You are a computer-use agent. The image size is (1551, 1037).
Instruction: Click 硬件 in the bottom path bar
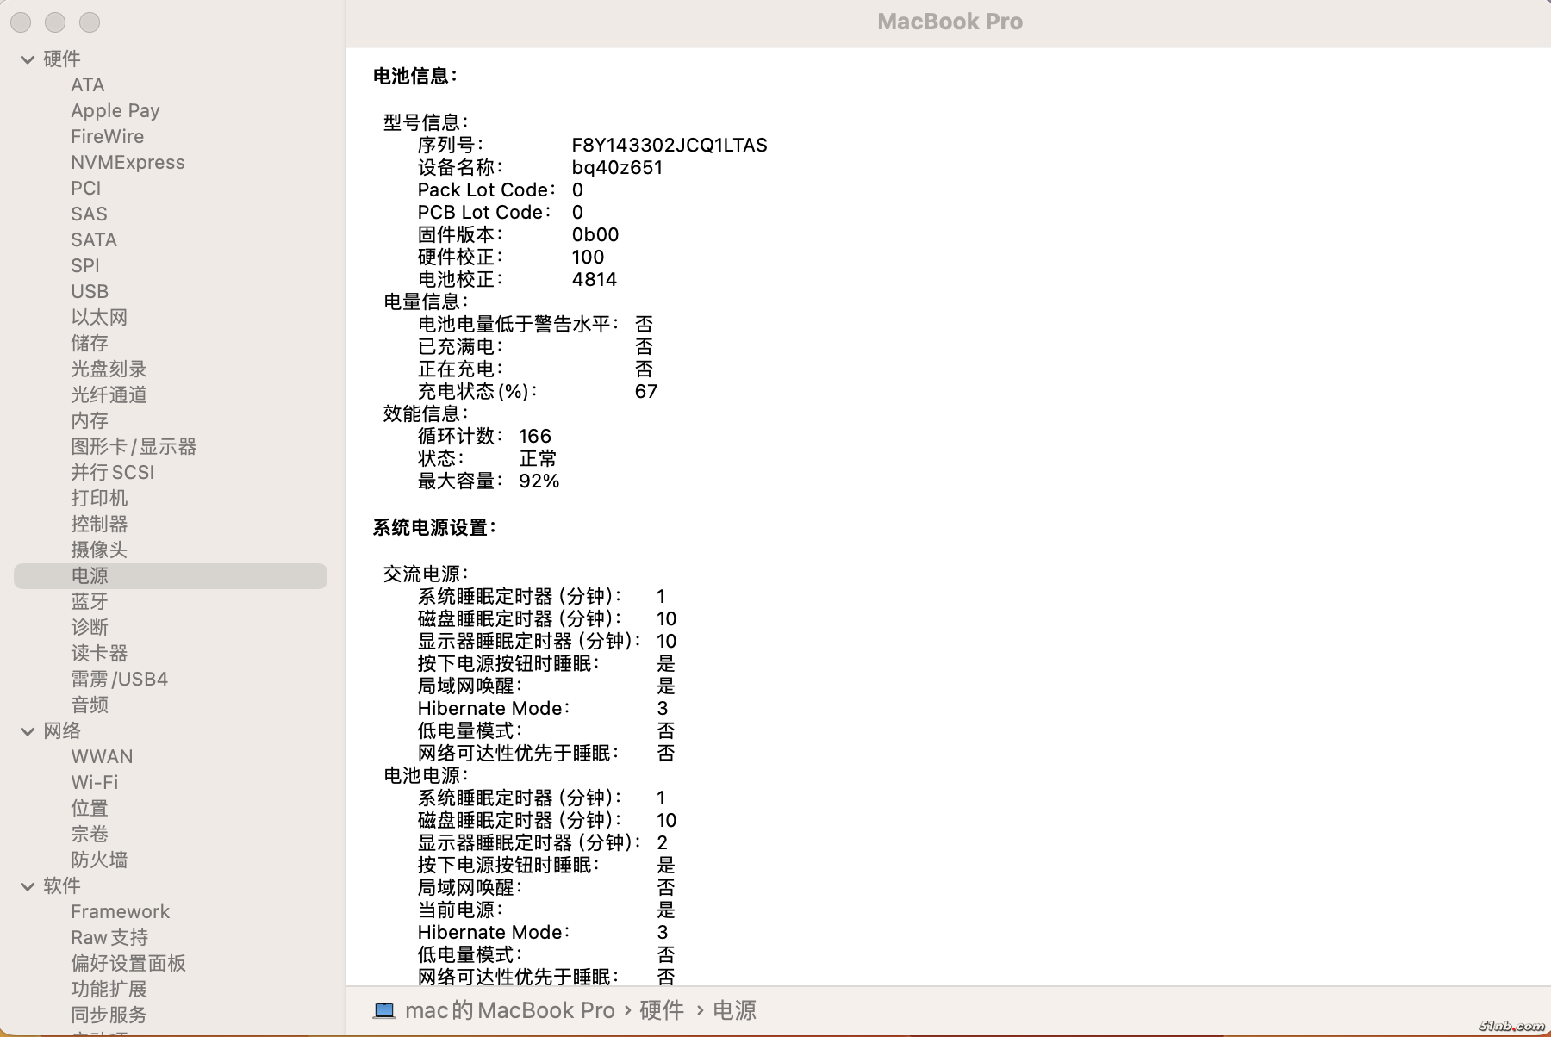click(662, 1010)
